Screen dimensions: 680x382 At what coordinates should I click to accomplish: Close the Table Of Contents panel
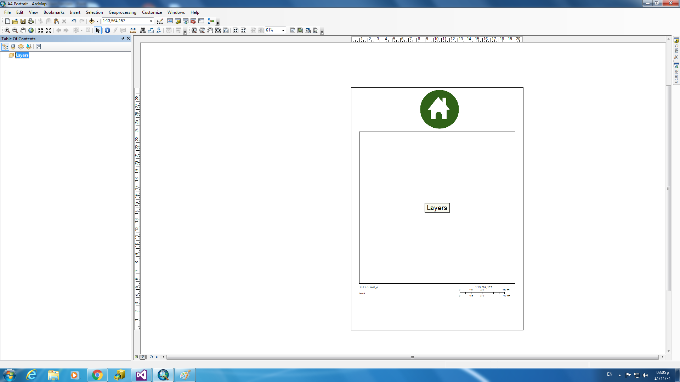[x=128, y=39]
